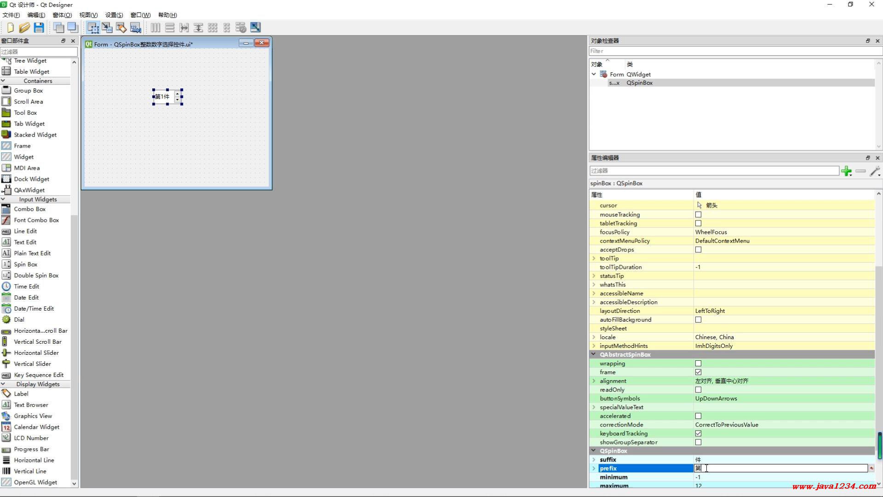883x497 pixels.
Task: Toggle autoFillBackground checkbox
Action: (x=698, y=320)
